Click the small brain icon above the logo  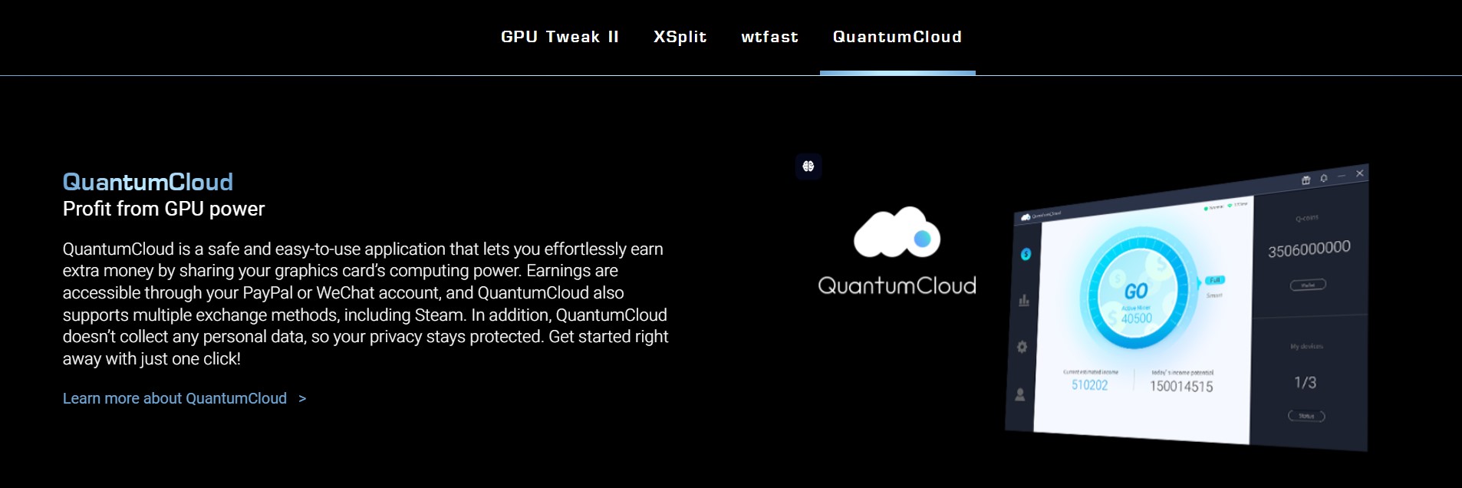[808, 167]
